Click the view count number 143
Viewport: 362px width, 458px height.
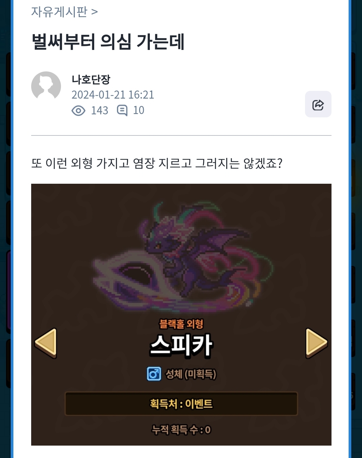coord(100,110)
